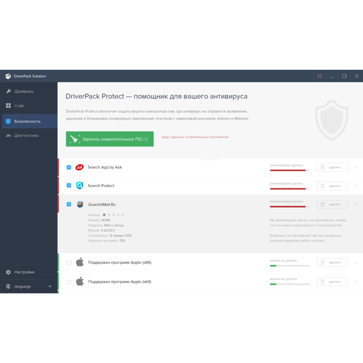Click the Guard@Mail.Ru red rating bar
The image size is (363, 363).
point(288,207)
